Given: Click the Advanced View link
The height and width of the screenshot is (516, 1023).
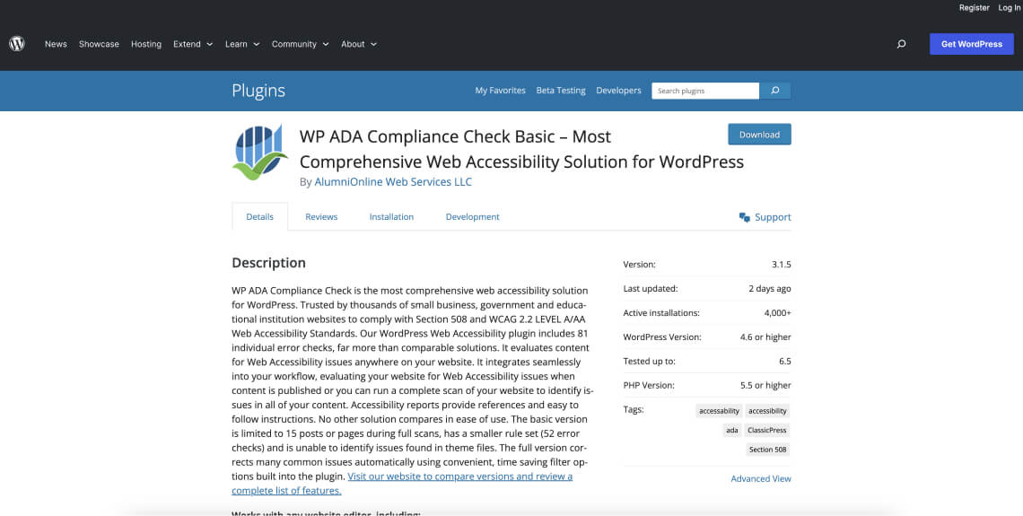Looking at the screenshot, I should (761, 478).
